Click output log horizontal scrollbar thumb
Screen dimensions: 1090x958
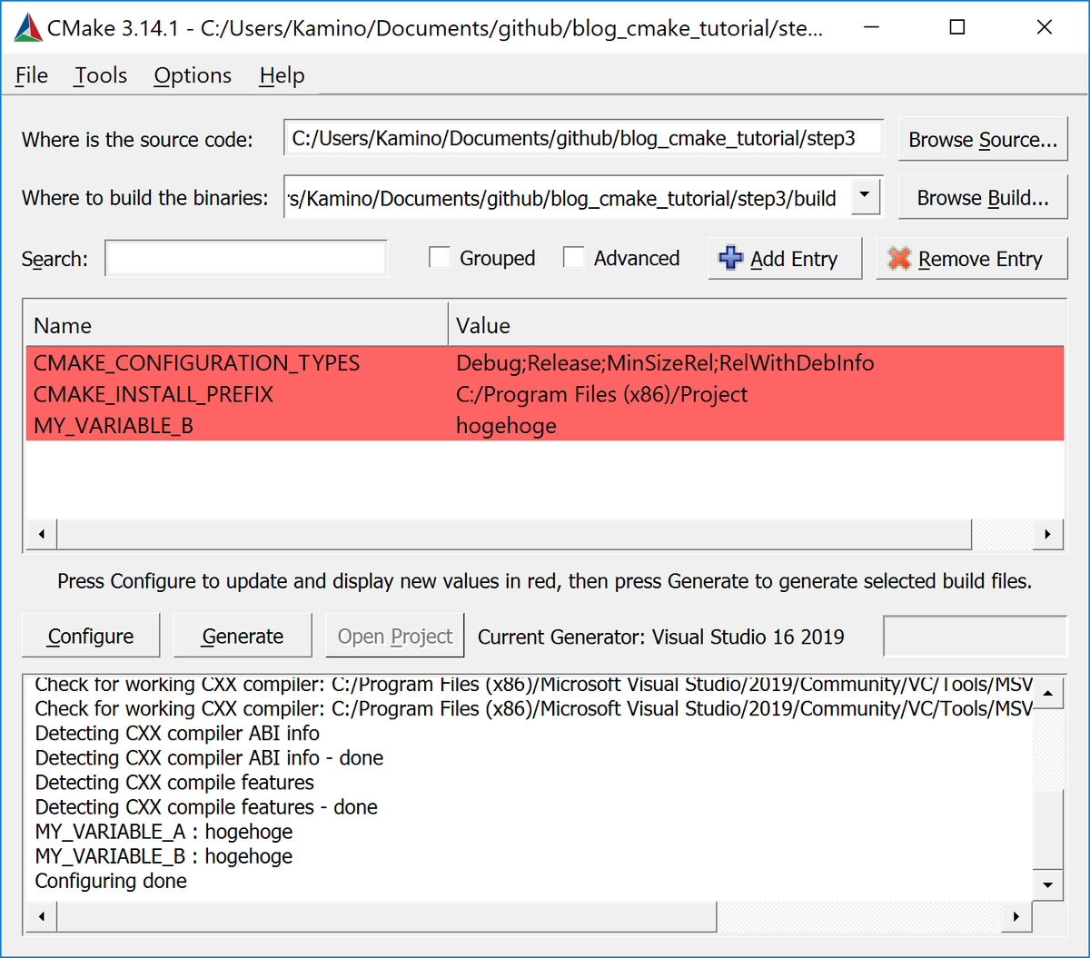(387, 917)
